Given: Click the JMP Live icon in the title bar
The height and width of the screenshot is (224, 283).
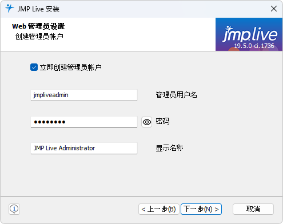Looking at the screenshot, I should (x=10, y=9).
